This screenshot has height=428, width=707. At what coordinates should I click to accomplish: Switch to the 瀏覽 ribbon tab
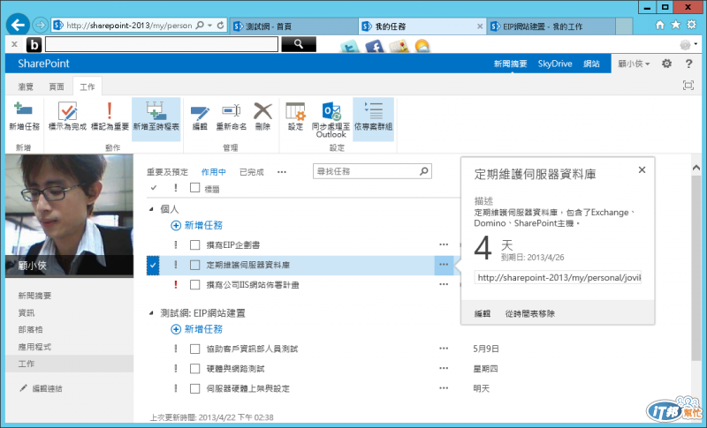(x=26, y=86)
